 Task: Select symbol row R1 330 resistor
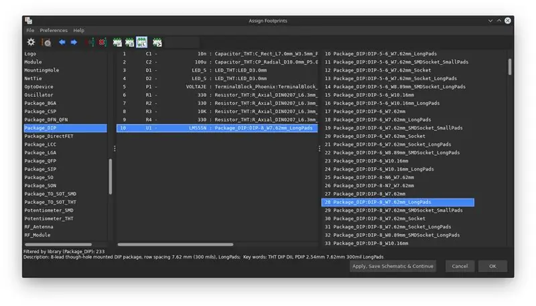(217, 95)
